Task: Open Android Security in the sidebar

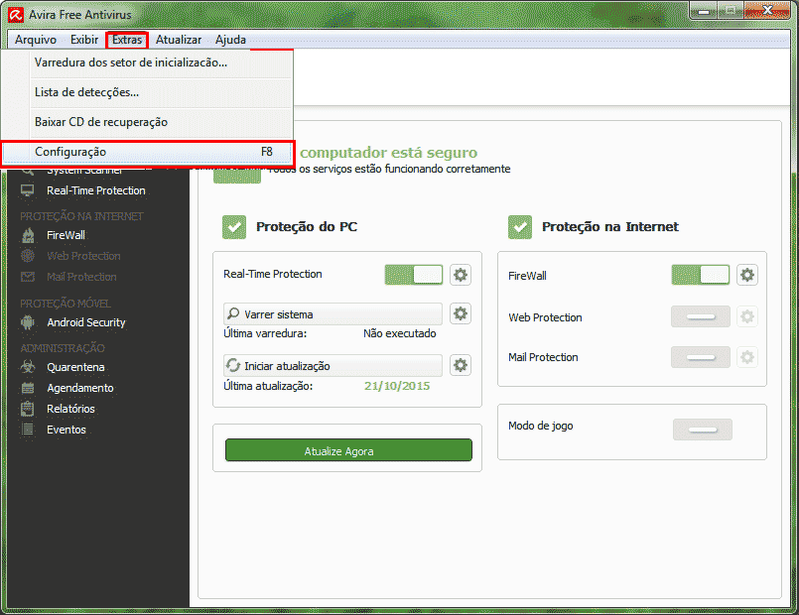Action: [86, 322]
